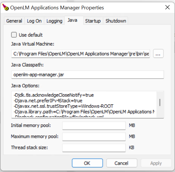175x172 pixels.
Task: Click the Java Virtual Machine path field
Action: pyautogui.click(x=81, y=53)
